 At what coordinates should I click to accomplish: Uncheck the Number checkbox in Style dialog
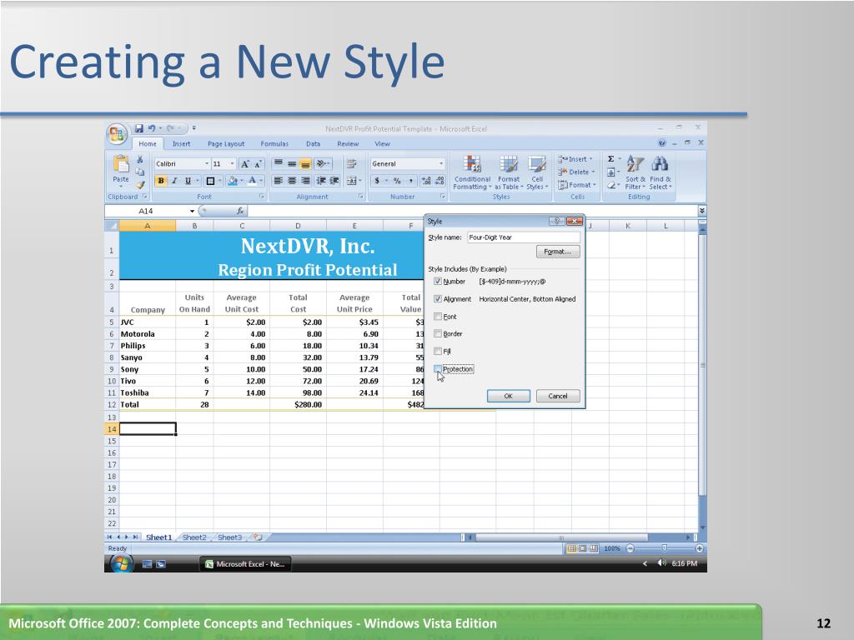[437, 282]
